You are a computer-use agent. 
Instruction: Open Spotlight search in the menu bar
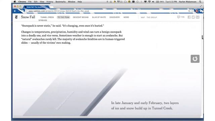pos(200,2)
